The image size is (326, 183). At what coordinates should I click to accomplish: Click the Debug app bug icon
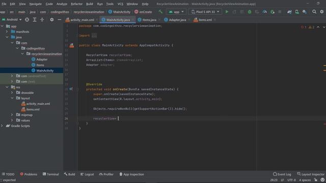pos(250,12)
